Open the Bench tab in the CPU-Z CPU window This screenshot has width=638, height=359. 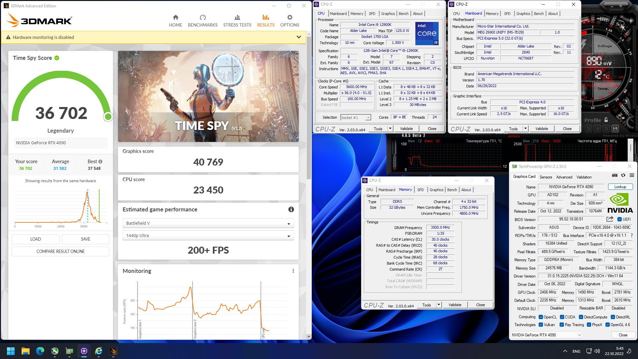[x=403, y=14]
